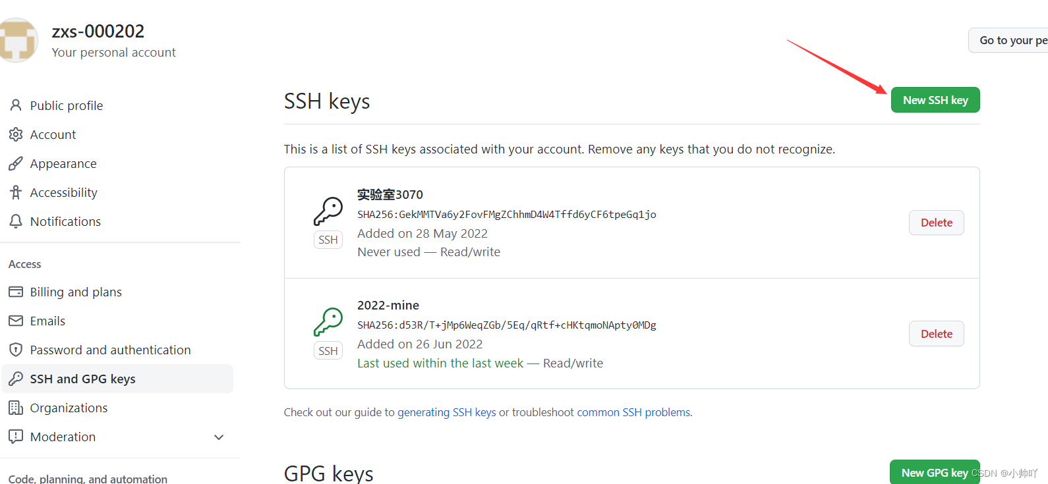Delete the 实验室3070 SSH key
The width and height of the screenshot is (1048, 484).
[x=936, y=223]
